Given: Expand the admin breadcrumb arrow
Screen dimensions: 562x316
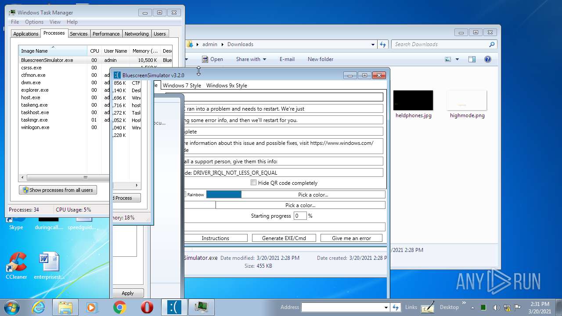Looking at the screenshot, I should (223, 44).
